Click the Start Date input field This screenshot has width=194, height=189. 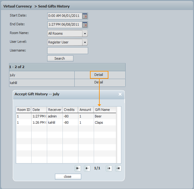(64, 16)
